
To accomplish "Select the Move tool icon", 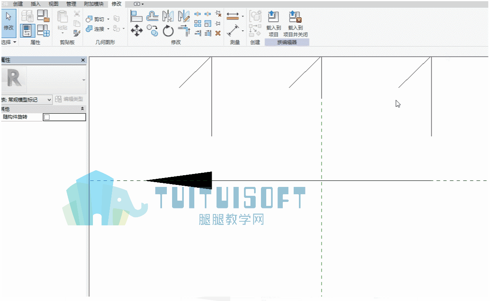I will click(137, 30).
